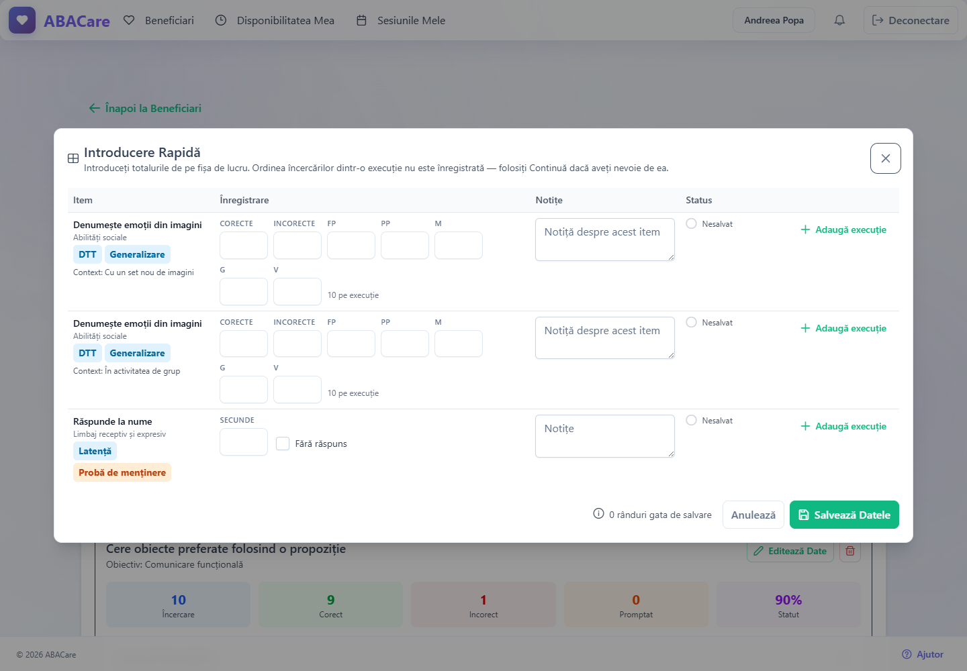
Task: Focus PP field of 'În activitatea de grup' row
Action: [x=405, y=344]
